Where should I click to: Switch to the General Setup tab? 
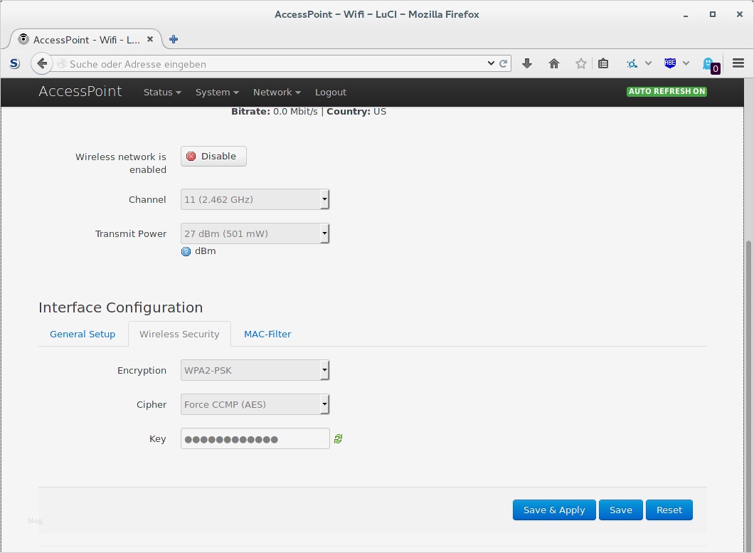point(83,334)
